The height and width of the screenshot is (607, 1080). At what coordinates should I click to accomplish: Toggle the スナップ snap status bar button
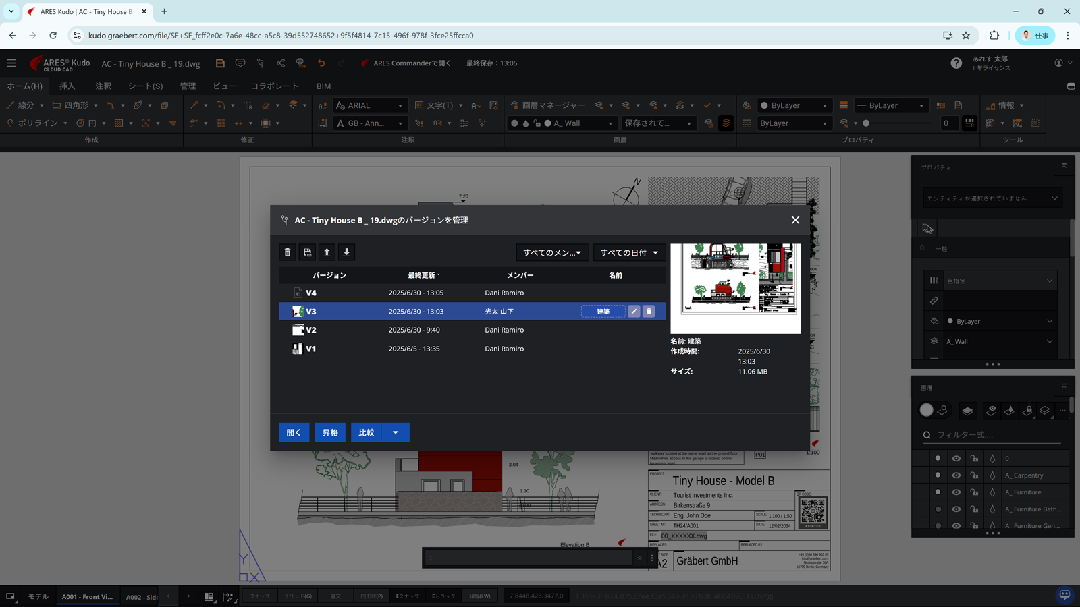260,596
